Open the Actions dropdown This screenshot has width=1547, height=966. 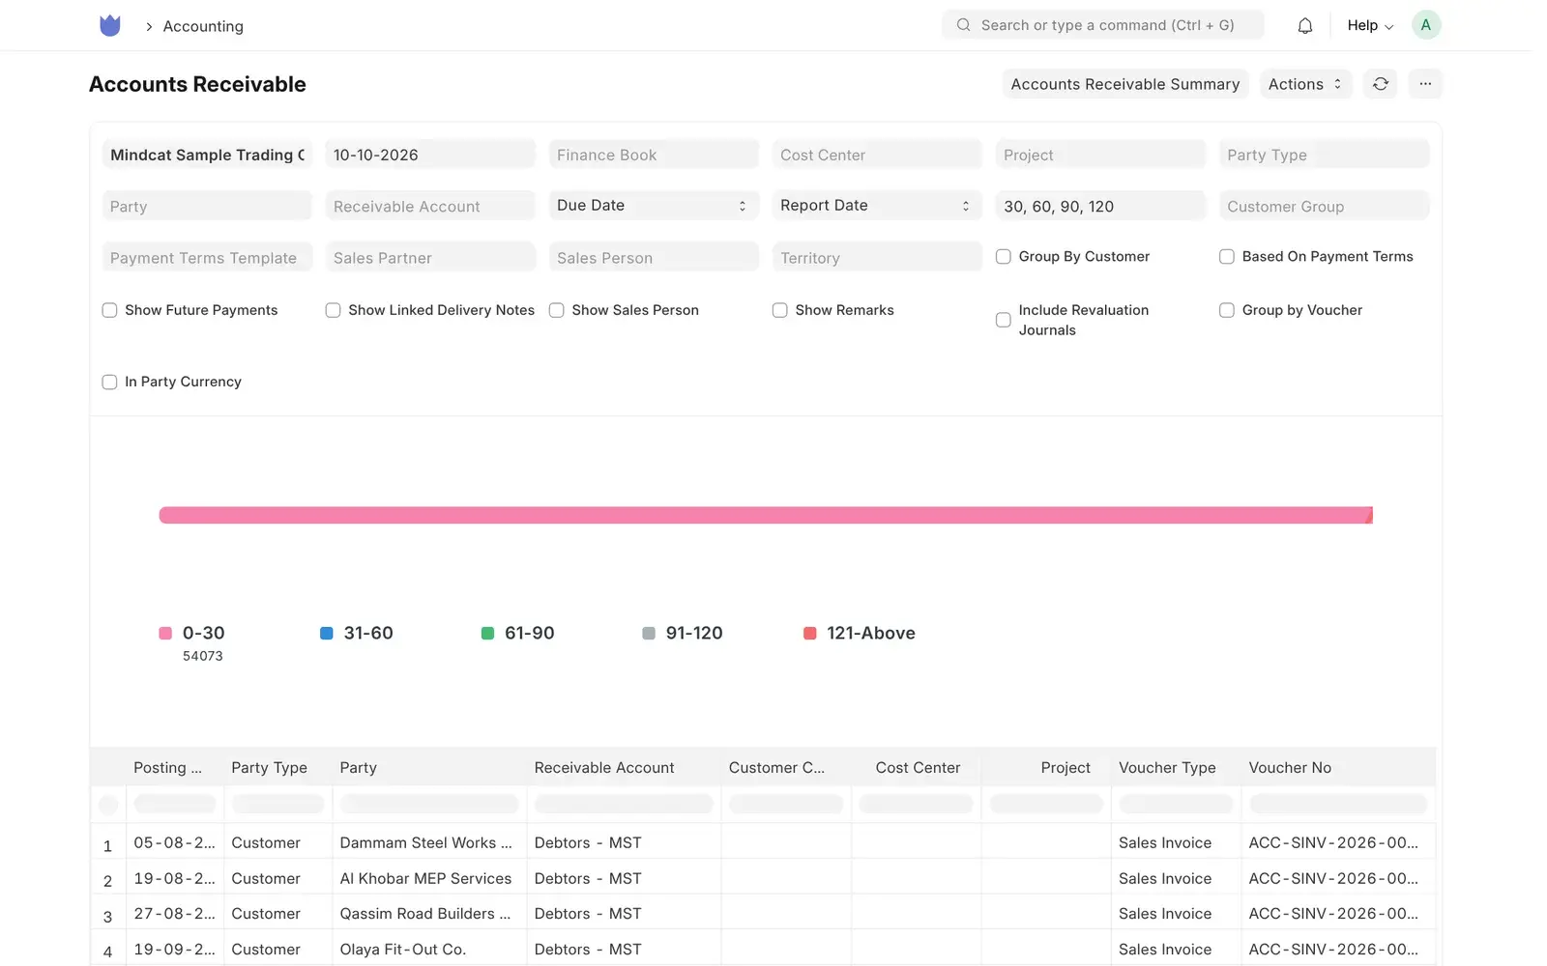tap(1304, 84)
